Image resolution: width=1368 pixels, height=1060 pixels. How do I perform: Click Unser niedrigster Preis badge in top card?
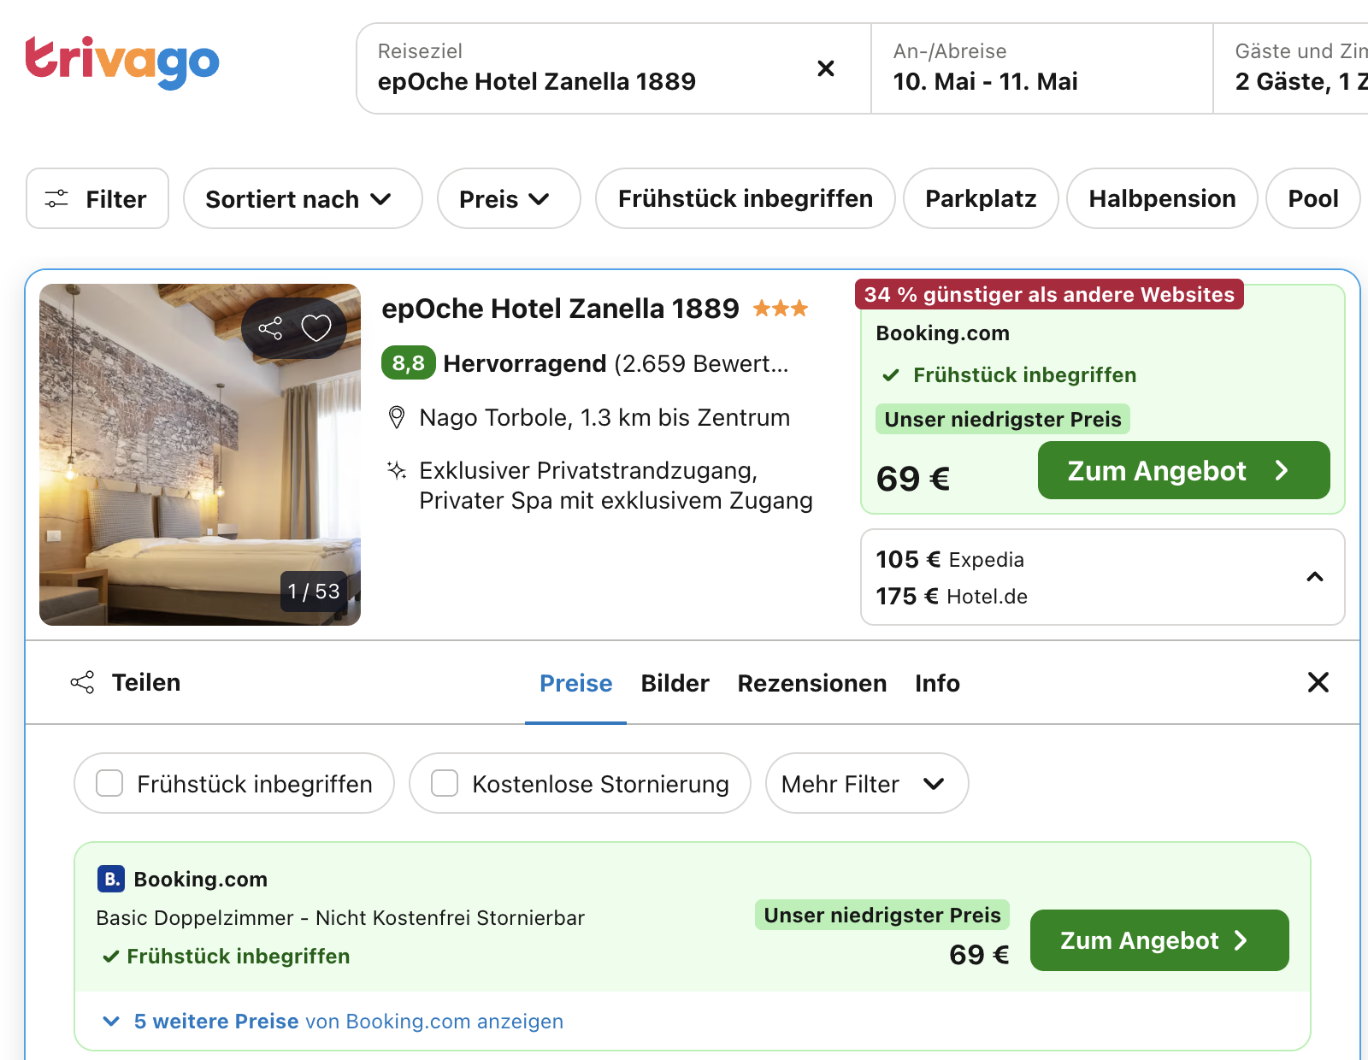click(1003, 419)
